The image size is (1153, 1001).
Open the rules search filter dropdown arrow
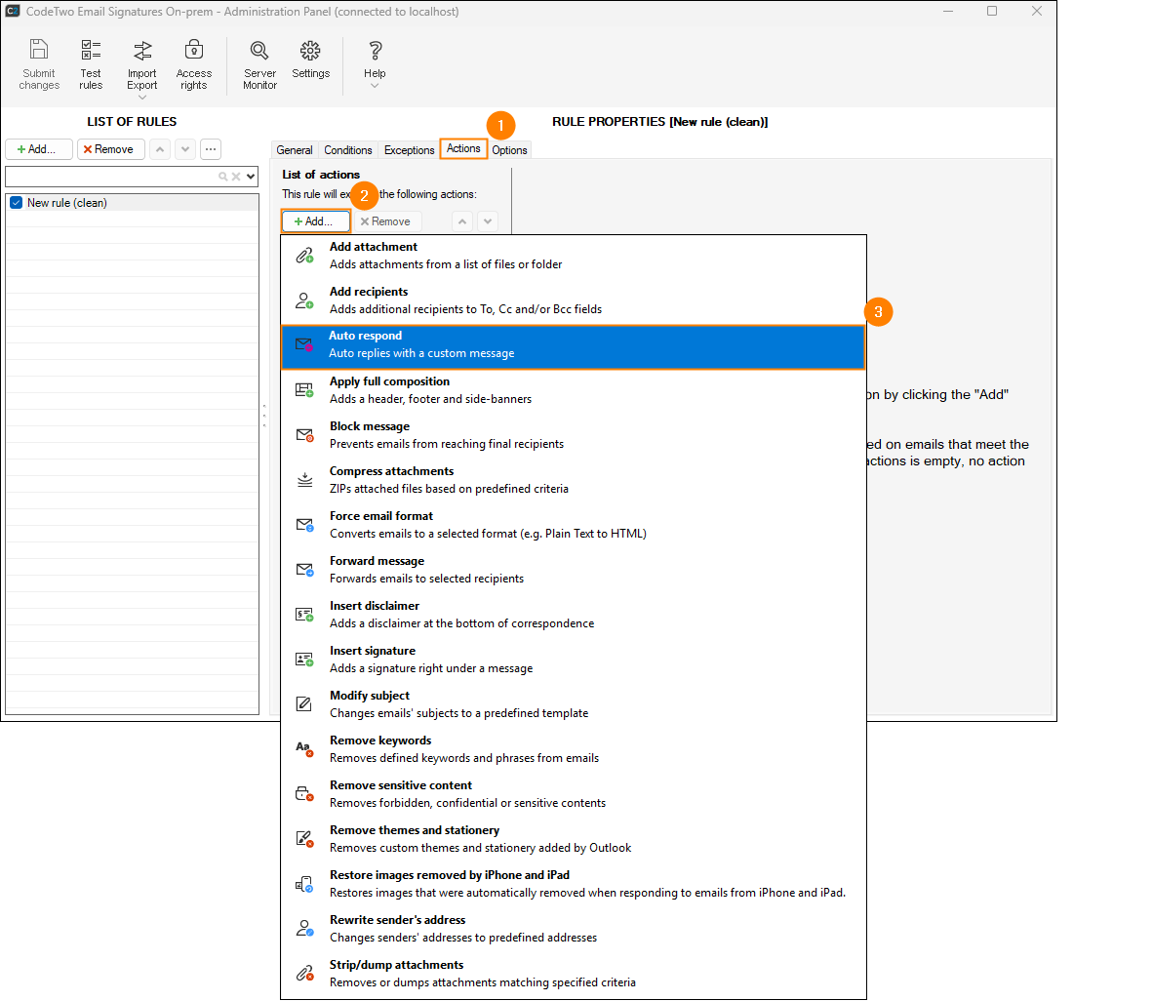[251, 177]
